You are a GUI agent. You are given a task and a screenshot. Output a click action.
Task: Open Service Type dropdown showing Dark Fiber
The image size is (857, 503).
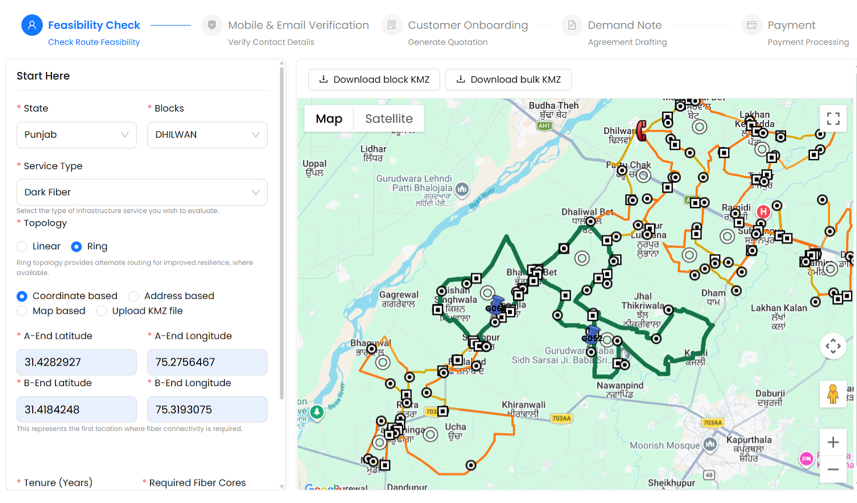tap(142, 192)
